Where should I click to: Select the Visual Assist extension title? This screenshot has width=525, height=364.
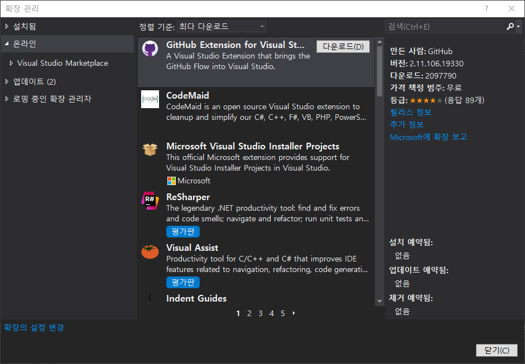(x=192, y=247)
